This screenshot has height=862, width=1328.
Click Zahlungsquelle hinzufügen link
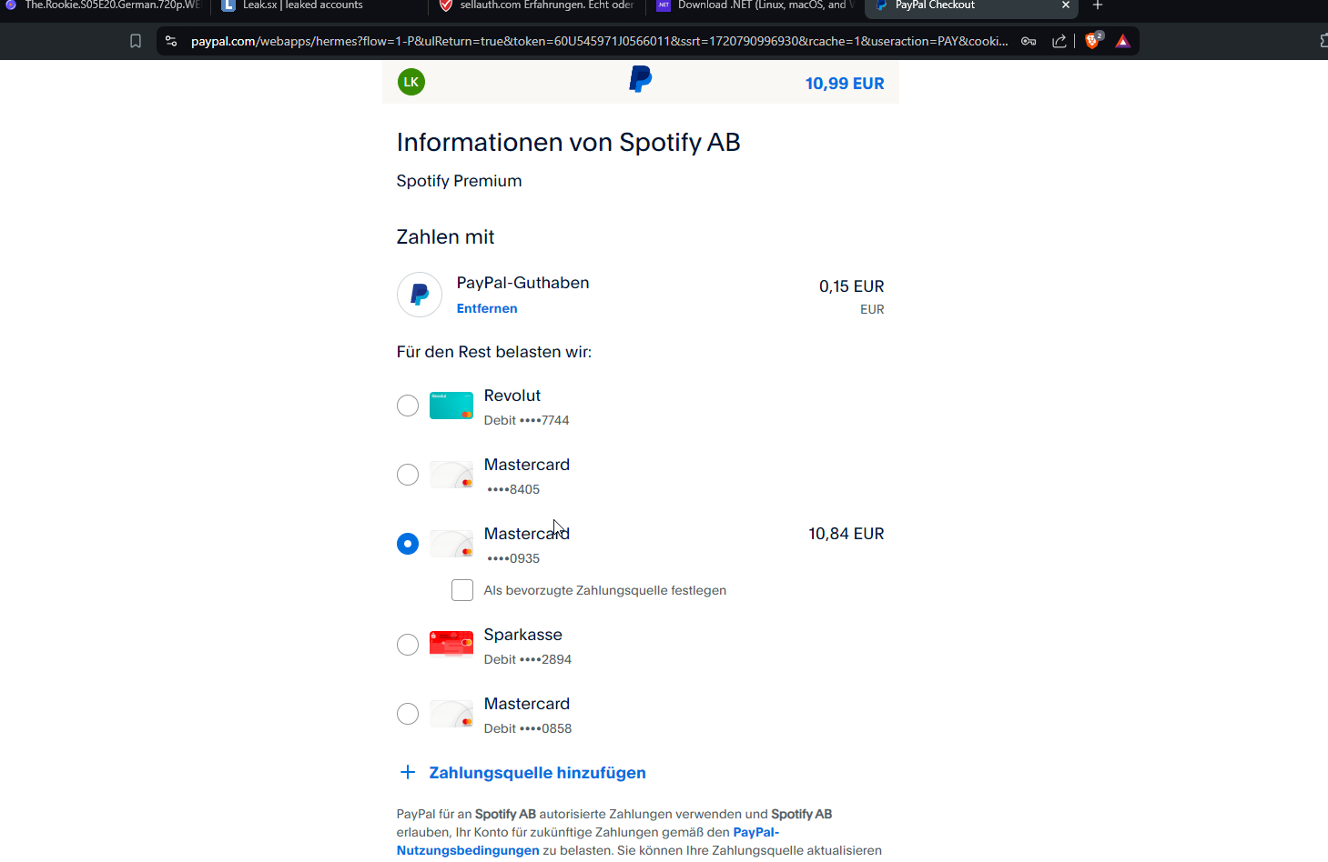tap(537, 773)
